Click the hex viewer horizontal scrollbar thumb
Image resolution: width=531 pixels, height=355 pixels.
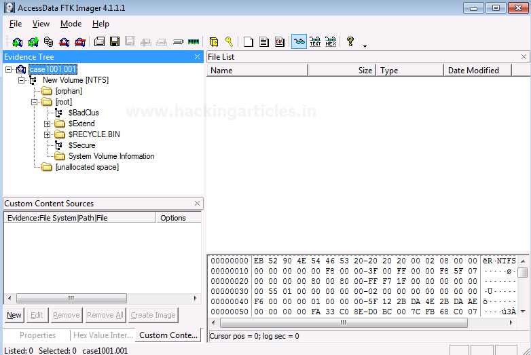tap(344, 323)
